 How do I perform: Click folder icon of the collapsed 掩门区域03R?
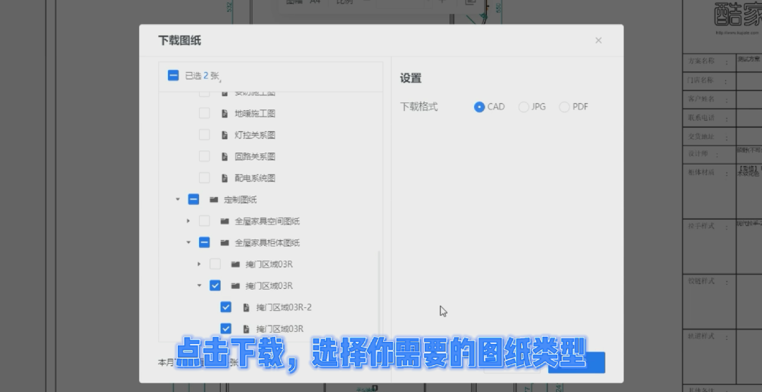pos(235,264)
